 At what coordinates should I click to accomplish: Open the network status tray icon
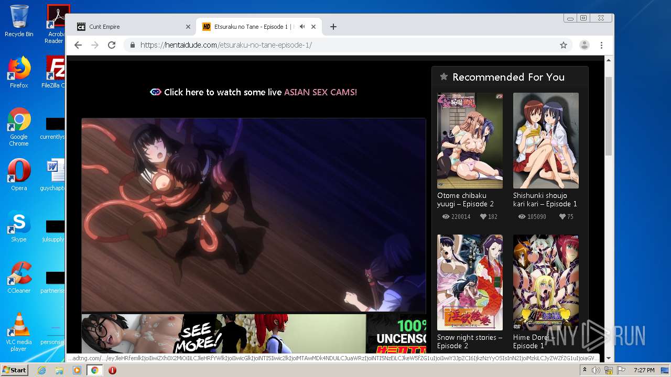[x=609, y=370]
